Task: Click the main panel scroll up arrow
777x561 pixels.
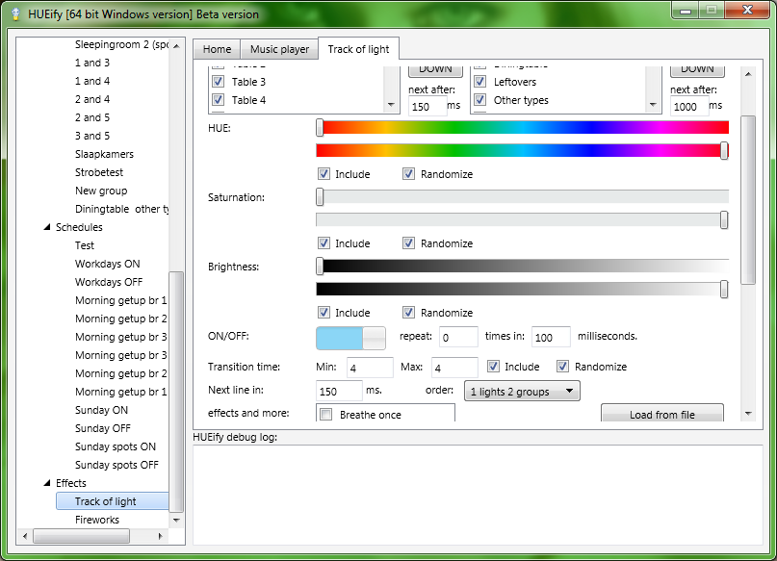Action: coord(748,74)
